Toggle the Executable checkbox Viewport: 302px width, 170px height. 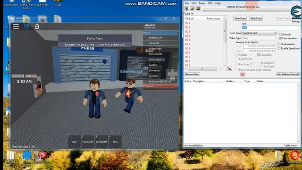(258, 55)
